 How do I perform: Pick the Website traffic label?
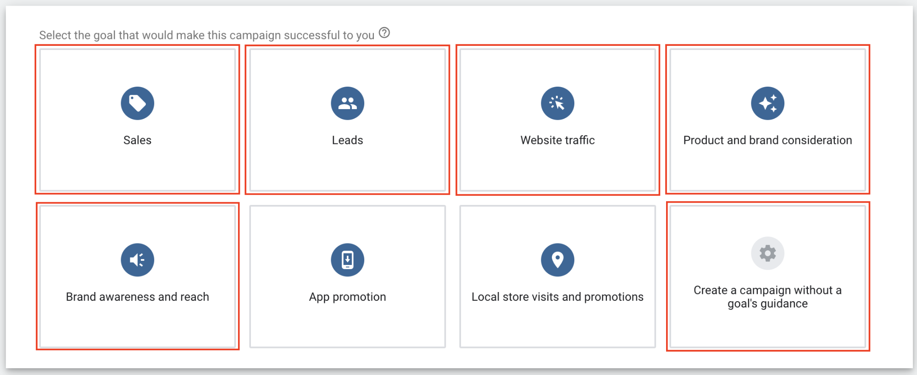tap(557, 140)
